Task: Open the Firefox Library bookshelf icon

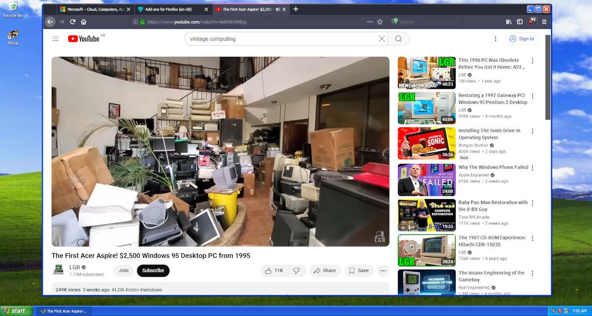Action: pos(509,22)
